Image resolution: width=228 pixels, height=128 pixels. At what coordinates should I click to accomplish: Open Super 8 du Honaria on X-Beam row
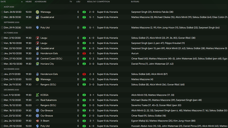click(x=107, y=121)
